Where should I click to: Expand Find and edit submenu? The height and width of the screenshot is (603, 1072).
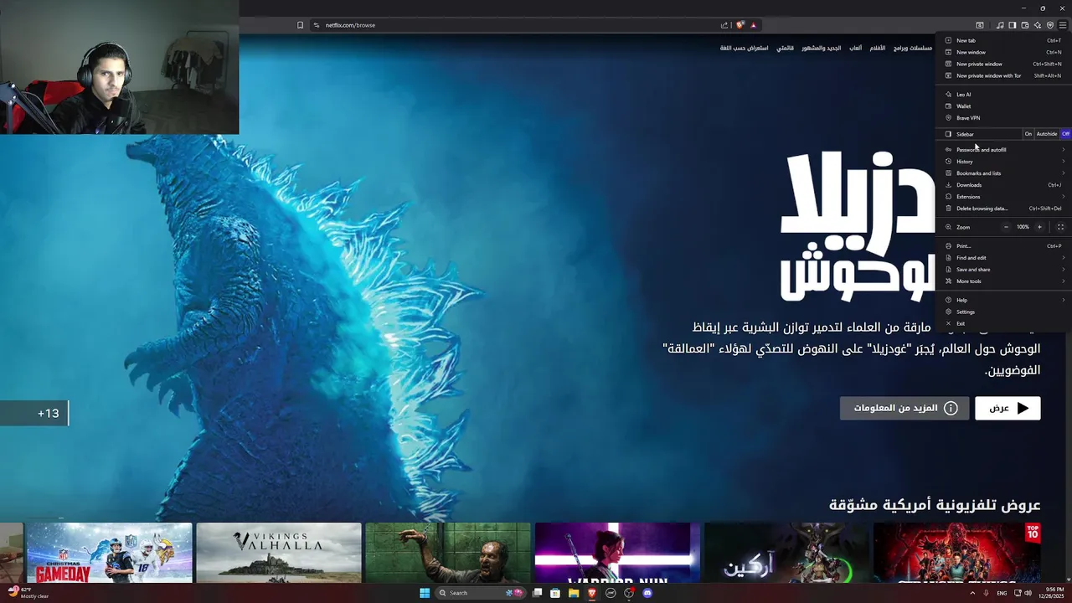pos(1003,258)
